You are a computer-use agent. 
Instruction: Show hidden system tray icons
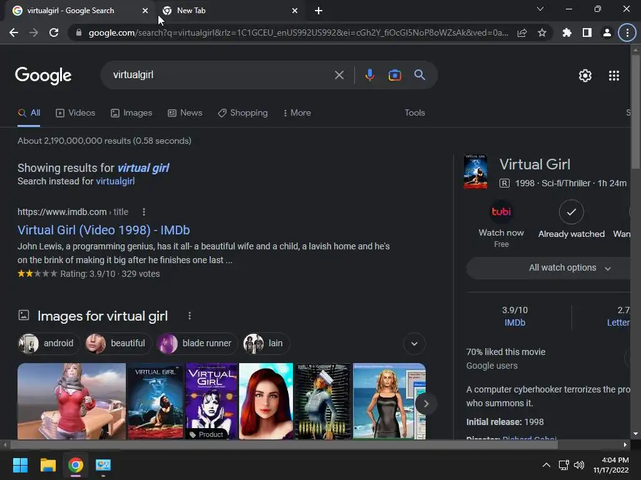(546, 465)
